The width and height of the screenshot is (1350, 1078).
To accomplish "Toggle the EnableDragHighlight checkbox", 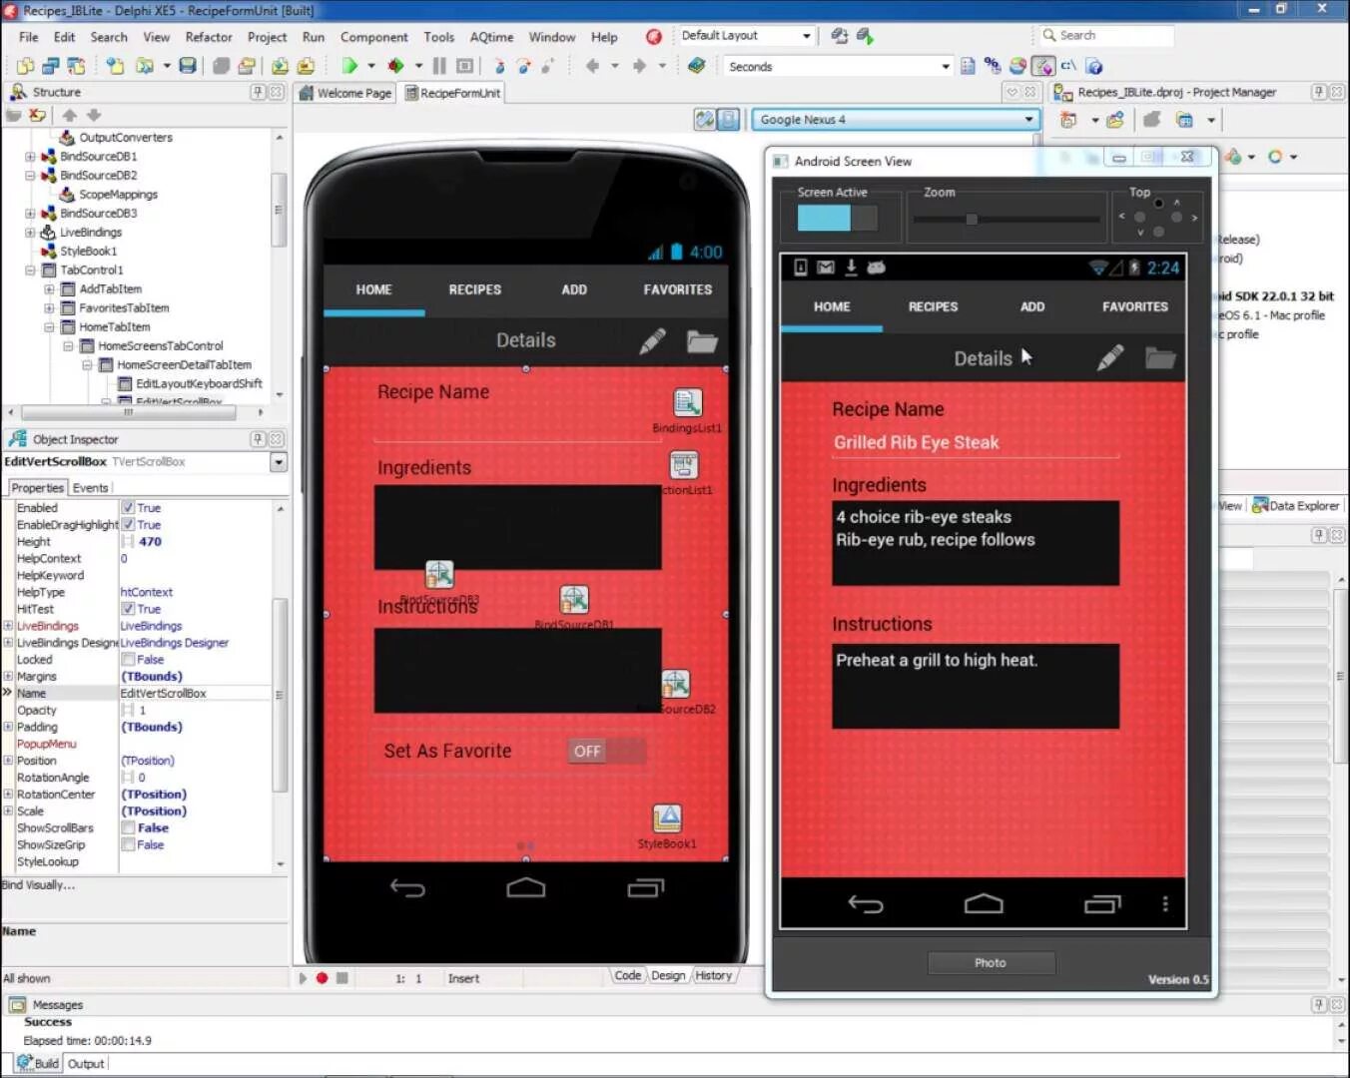I will [128, 525].
